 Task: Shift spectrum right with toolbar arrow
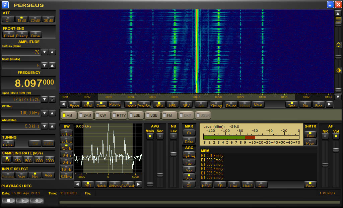tap(329, 104)
